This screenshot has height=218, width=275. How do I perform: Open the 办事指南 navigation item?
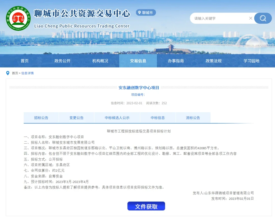tap(176, 61)
